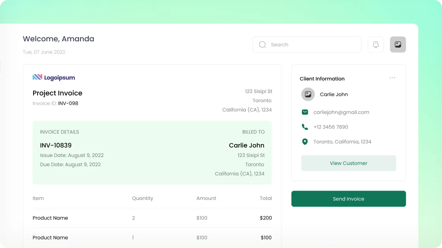Screen dimensions: 442x248
Task: Click the Quantity column header
Action: [142, 198]
